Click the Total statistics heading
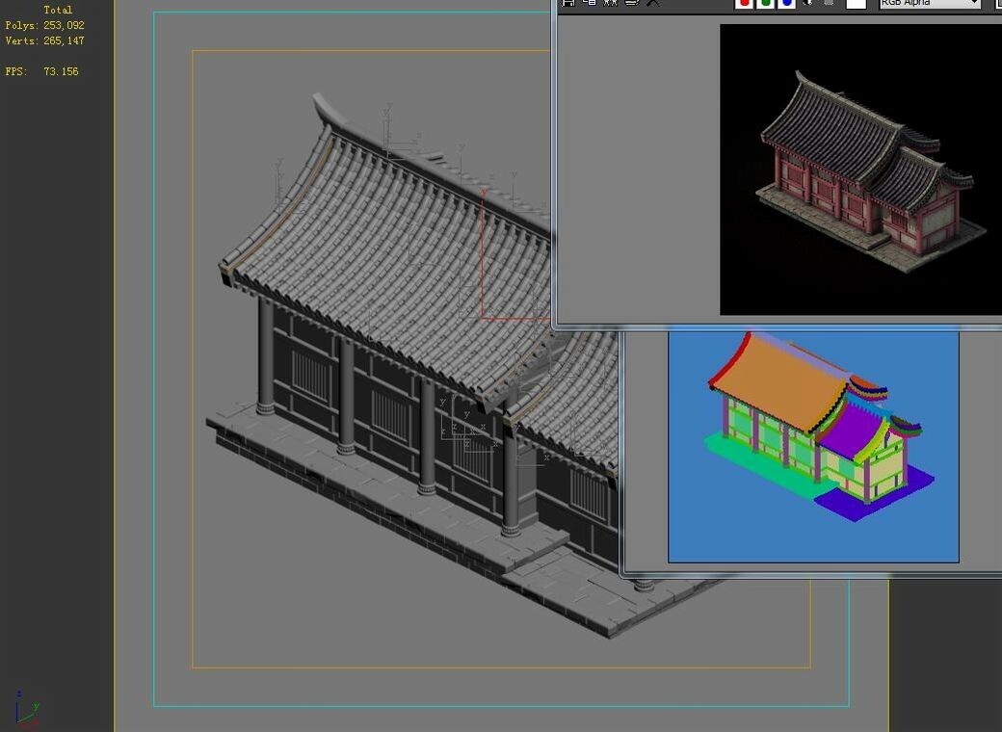 point(58,11)
